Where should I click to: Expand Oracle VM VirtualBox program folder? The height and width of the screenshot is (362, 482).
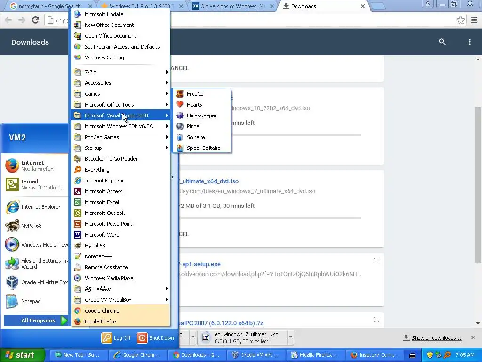[120, 300]
